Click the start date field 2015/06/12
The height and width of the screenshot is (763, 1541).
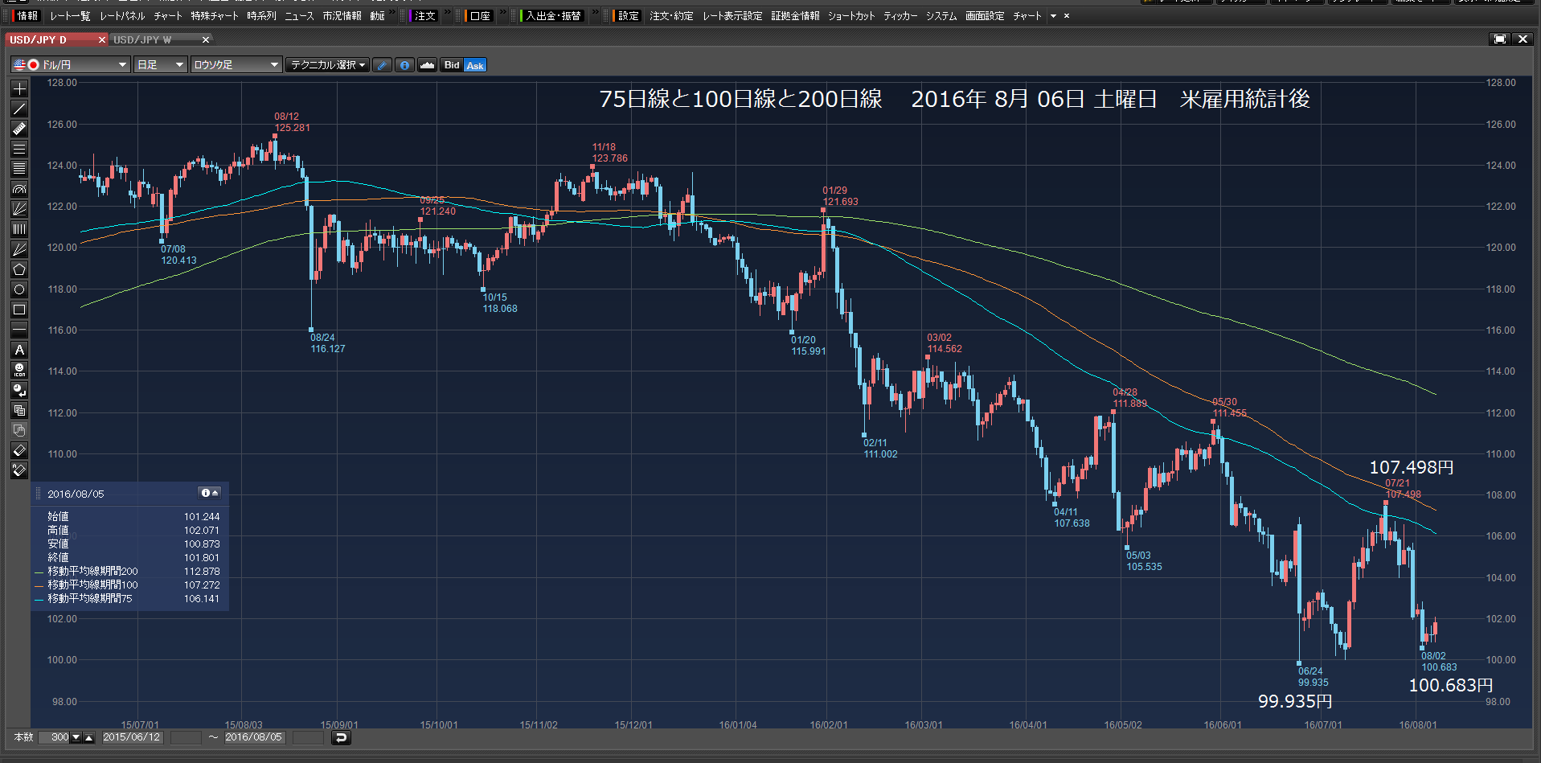point(132,737)
